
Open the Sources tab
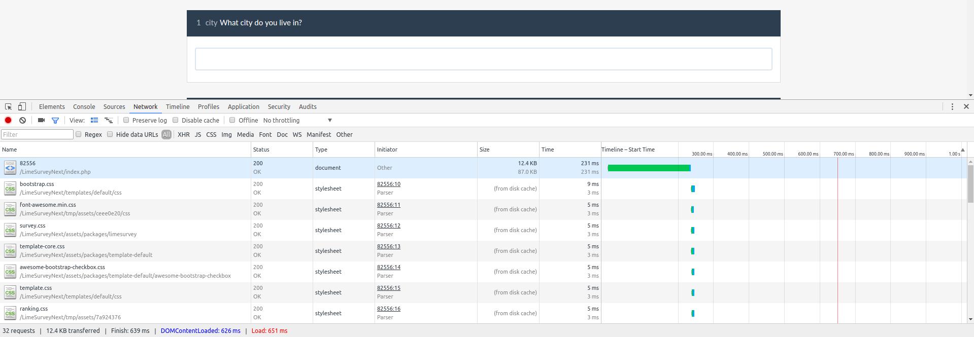click(114, 106)
